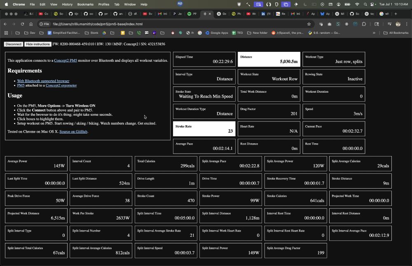This screenshot has width=412, height=266.
Task: Expand the bookmarks overflow chevron
Action: point(374,33)
